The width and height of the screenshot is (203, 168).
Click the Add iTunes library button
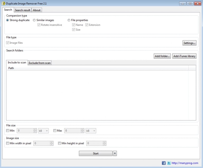[x=184, y=56]
